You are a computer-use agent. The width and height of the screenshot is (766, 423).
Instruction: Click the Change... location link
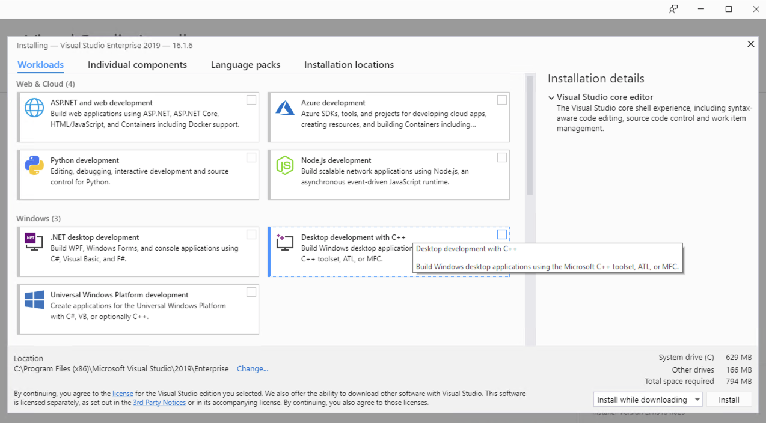(253, 369)
